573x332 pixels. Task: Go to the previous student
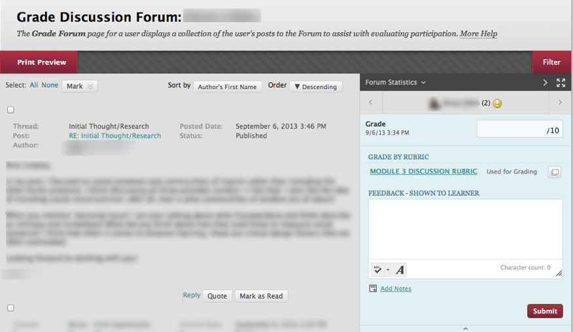pyautogui.click(x=371, y=103)
